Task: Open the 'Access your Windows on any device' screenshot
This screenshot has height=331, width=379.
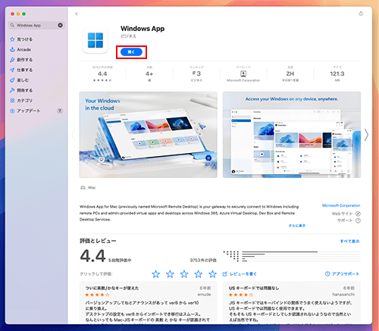Action: pos(292,135)
